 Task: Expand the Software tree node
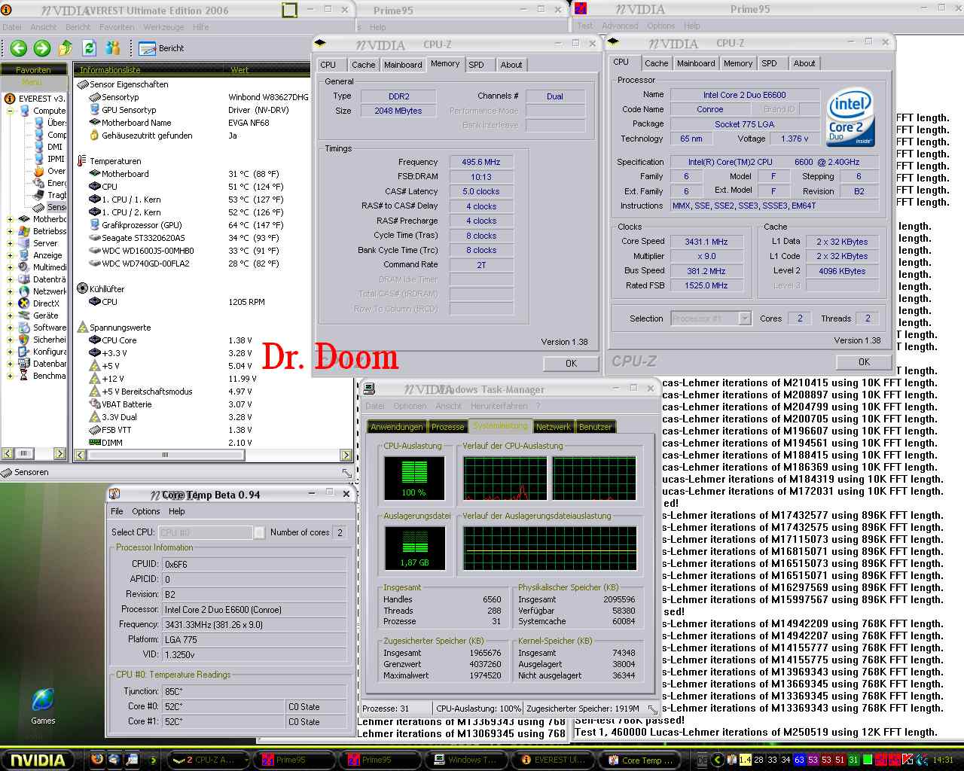click(x=11, y=328)
